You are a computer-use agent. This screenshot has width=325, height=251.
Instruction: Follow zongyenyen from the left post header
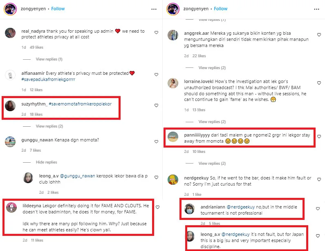click(x=58, y=9)
